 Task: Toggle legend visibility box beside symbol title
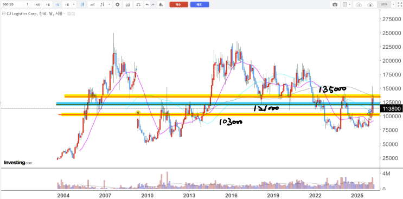[x=69, y=14]
